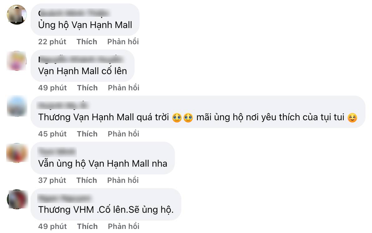Click Thích under "Vạn Hạnh Mall cố lên"
This screenshot has height=233, width=372.
point(87,88)
